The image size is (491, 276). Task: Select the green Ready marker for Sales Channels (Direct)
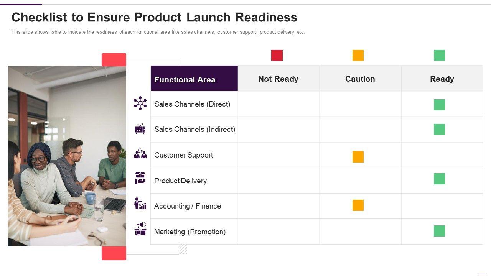pyautogui.click(x=439, y=105)
